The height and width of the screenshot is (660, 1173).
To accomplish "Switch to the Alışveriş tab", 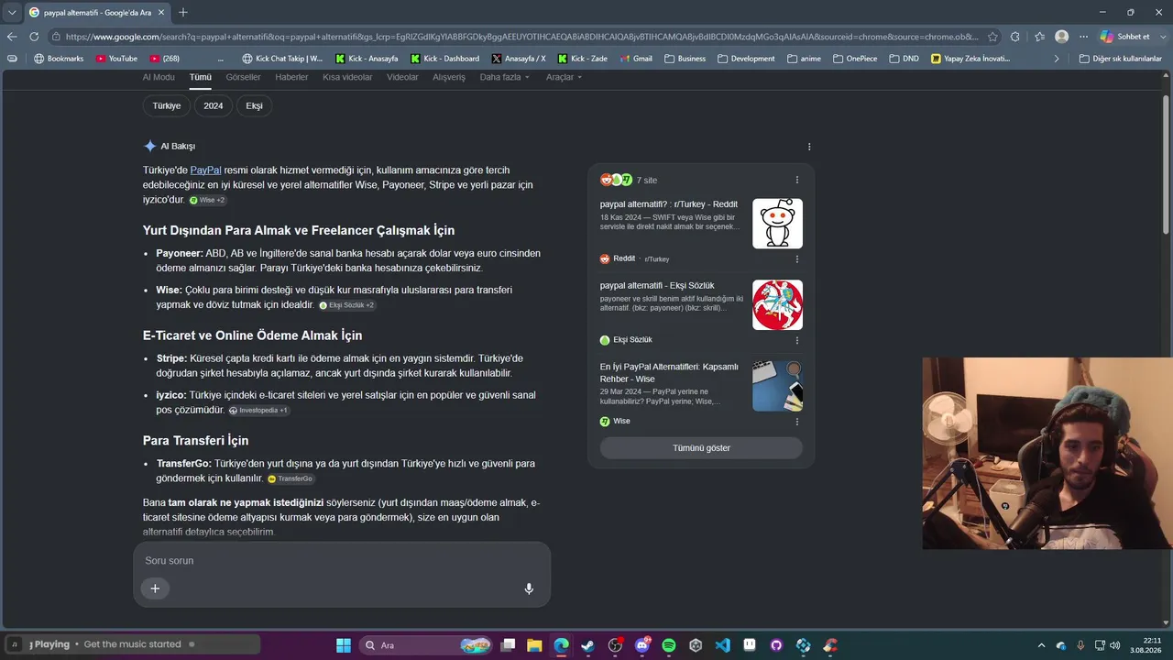I will coord(449,77).
